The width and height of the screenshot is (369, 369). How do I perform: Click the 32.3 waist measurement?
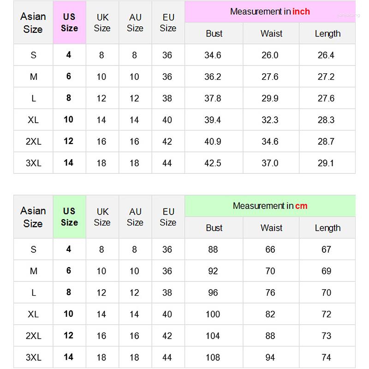point(270,120)
